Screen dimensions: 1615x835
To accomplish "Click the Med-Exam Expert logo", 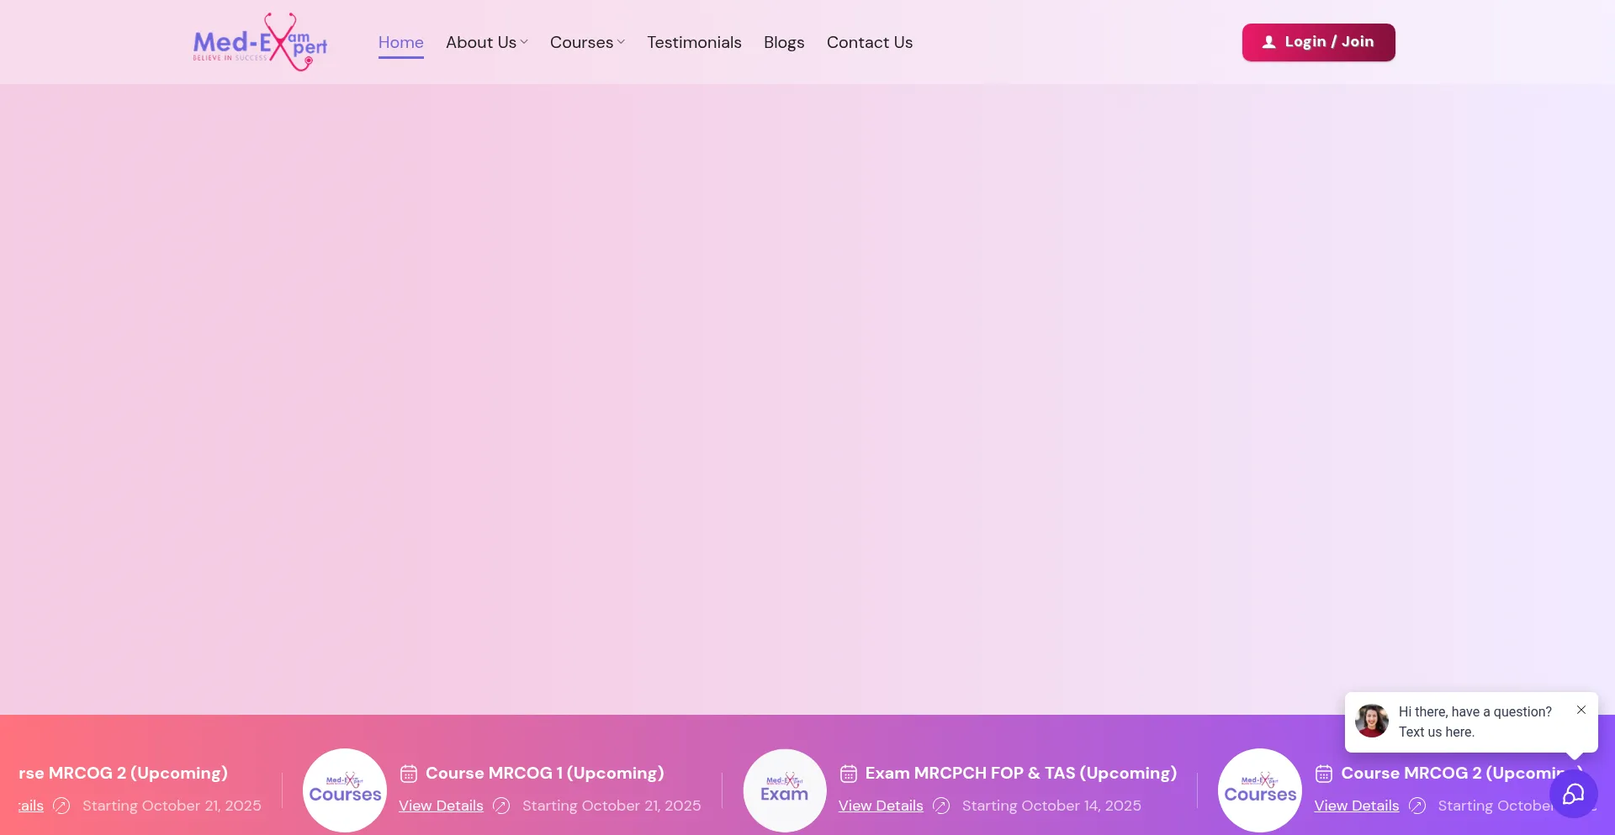I will [260, 42].
